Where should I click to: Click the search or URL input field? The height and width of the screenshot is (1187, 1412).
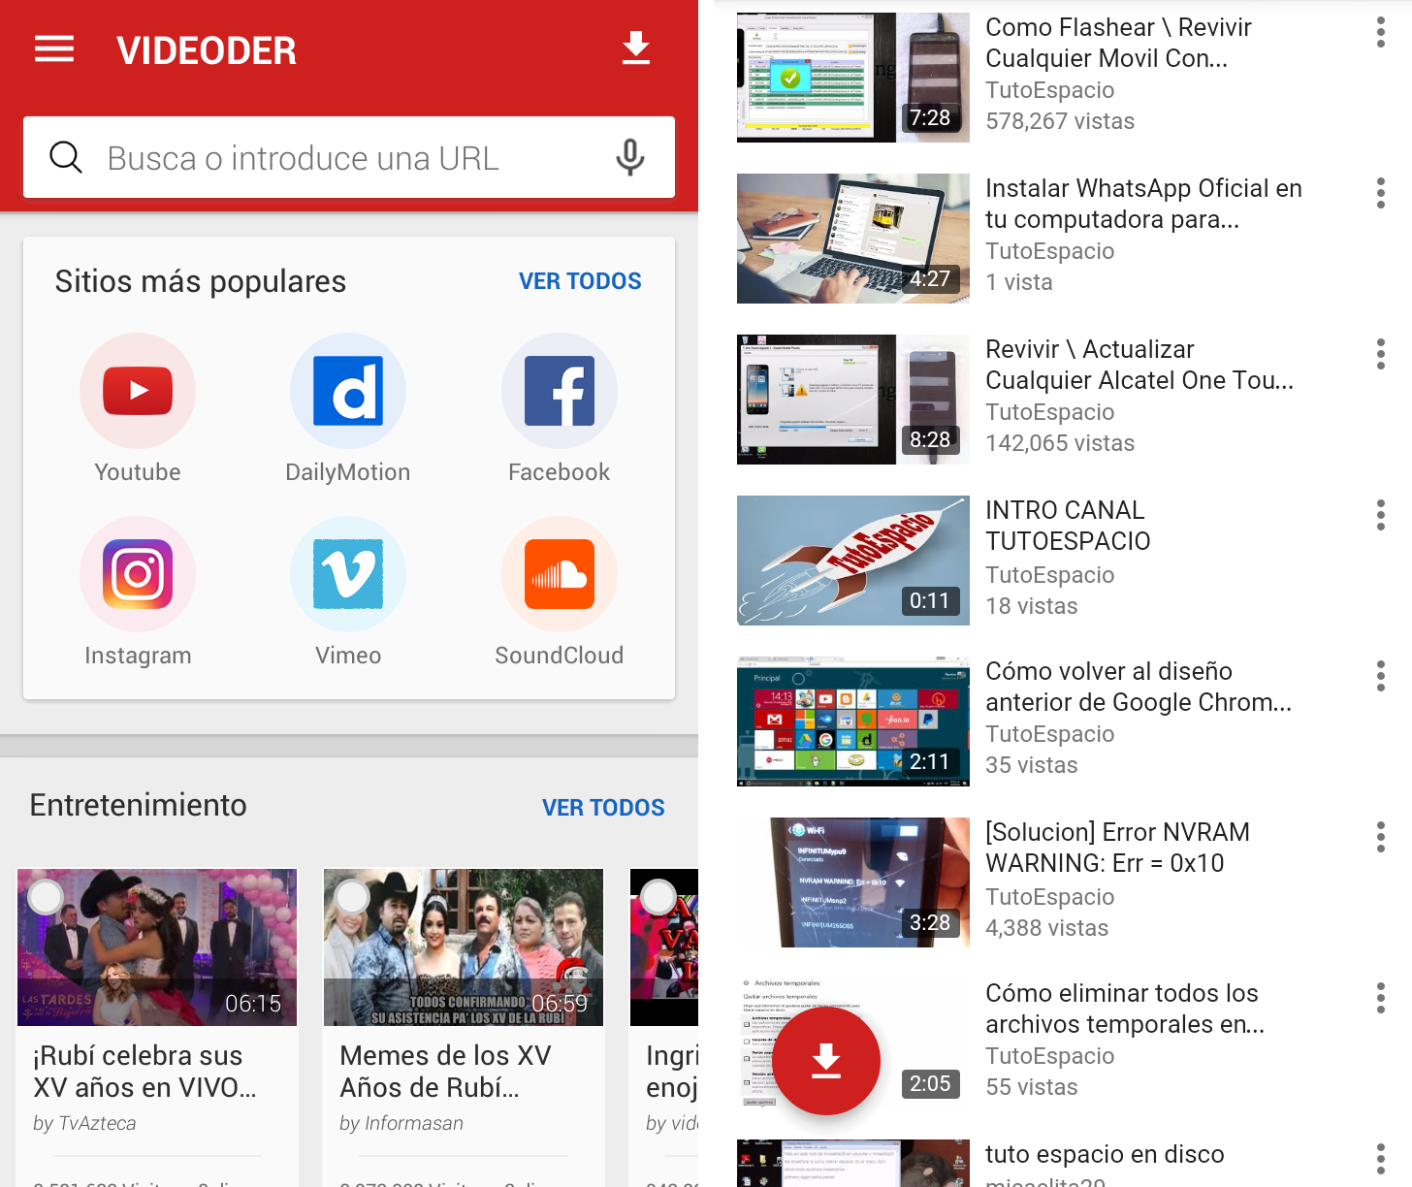point(349,157)
